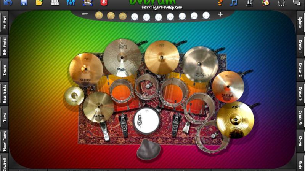Hit the gold ZXT cymbal

click(235, 120)
